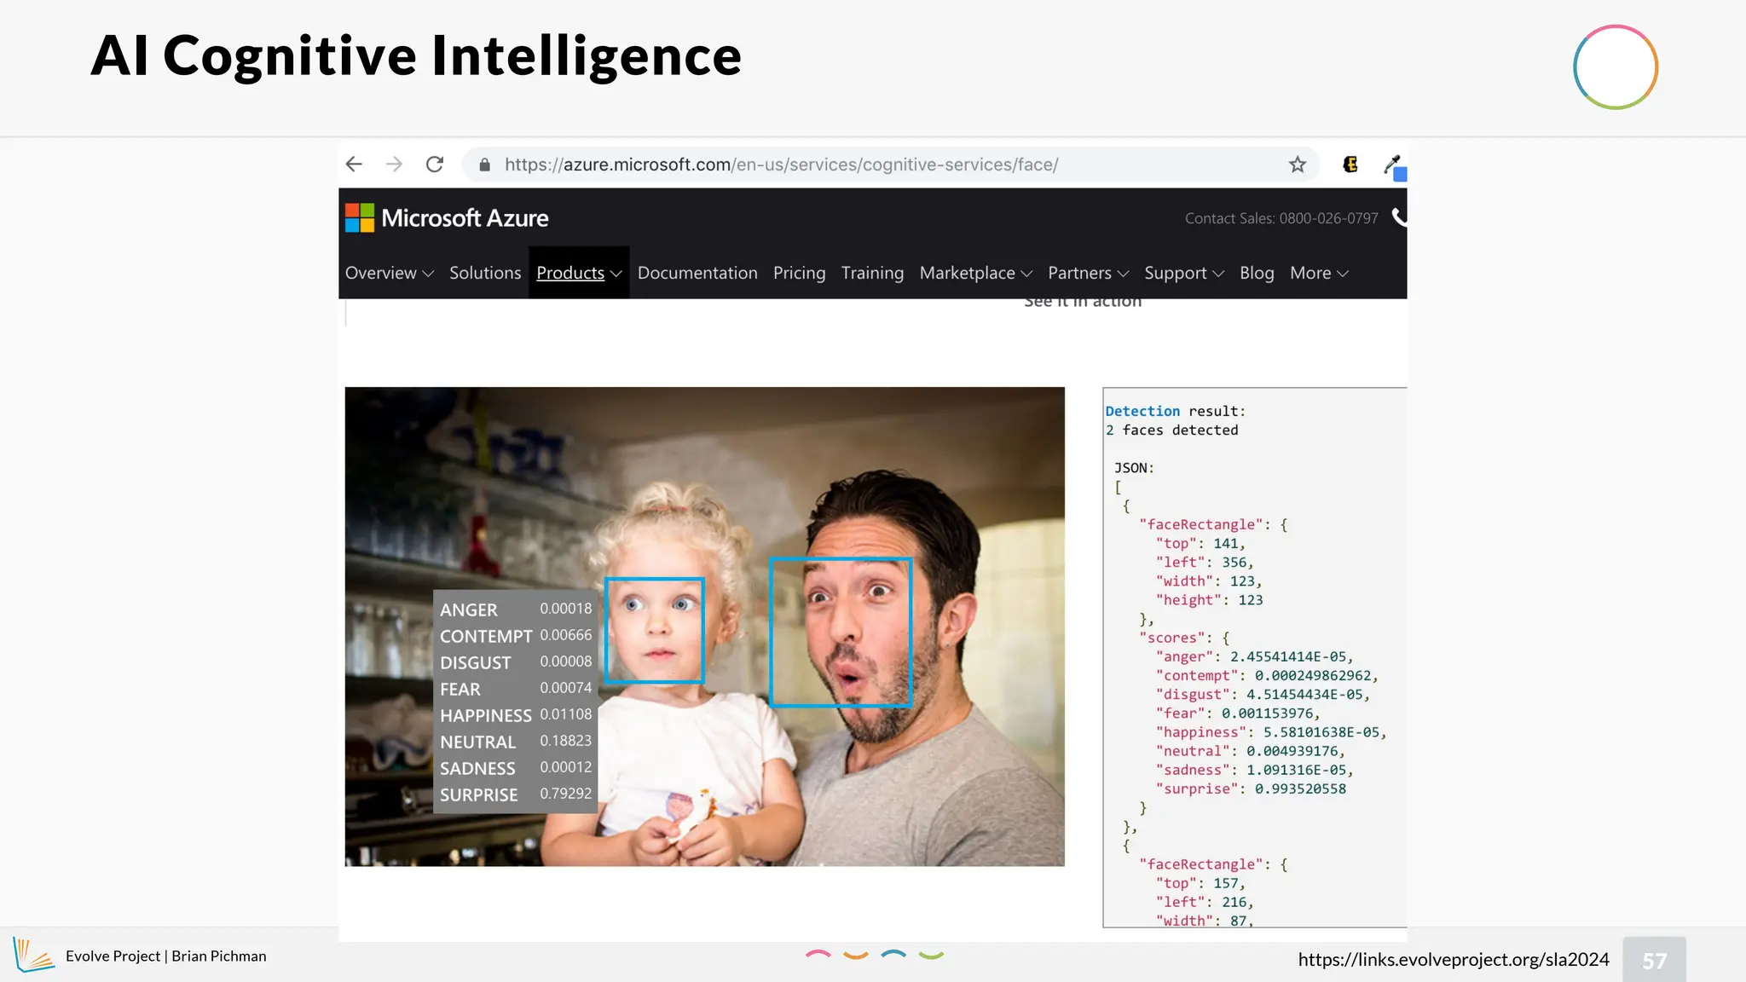1746x982 pixels.
Task: Open the Blog menu item
Action: [1257, 274]
